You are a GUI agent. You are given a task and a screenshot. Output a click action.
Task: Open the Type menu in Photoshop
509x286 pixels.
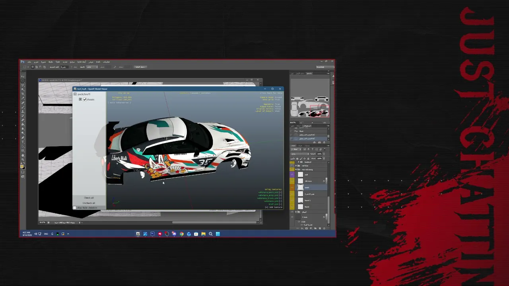tap(58, 62)
